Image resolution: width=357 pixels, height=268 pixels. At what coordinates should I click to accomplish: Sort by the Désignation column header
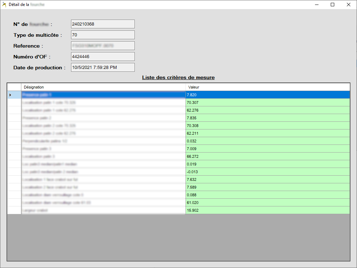(x=103, y=87)
